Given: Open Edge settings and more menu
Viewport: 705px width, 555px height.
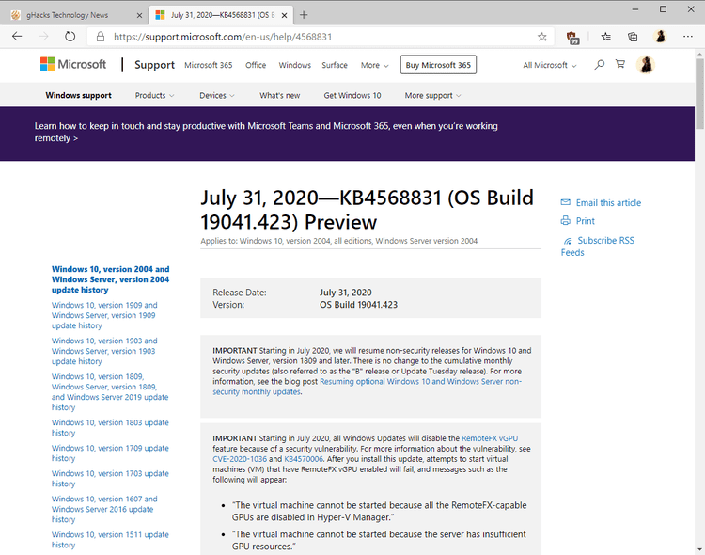Looking at the screenshot, I should coord(688,37).
